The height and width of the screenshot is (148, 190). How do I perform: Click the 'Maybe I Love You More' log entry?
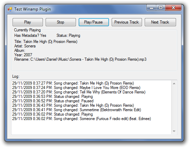point(76,88)
